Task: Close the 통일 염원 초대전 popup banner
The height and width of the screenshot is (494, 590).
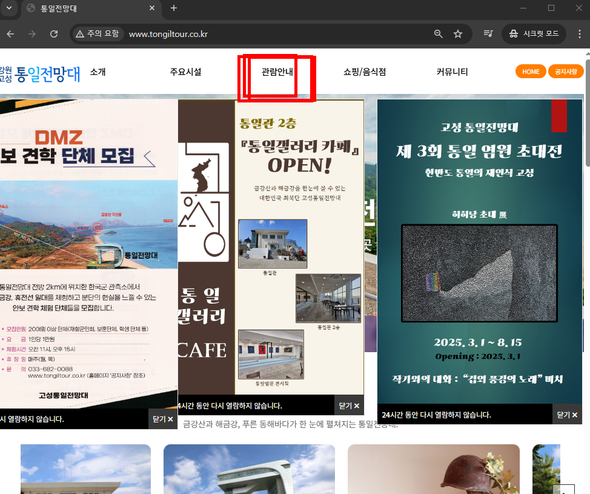Action: coord(565,415)
